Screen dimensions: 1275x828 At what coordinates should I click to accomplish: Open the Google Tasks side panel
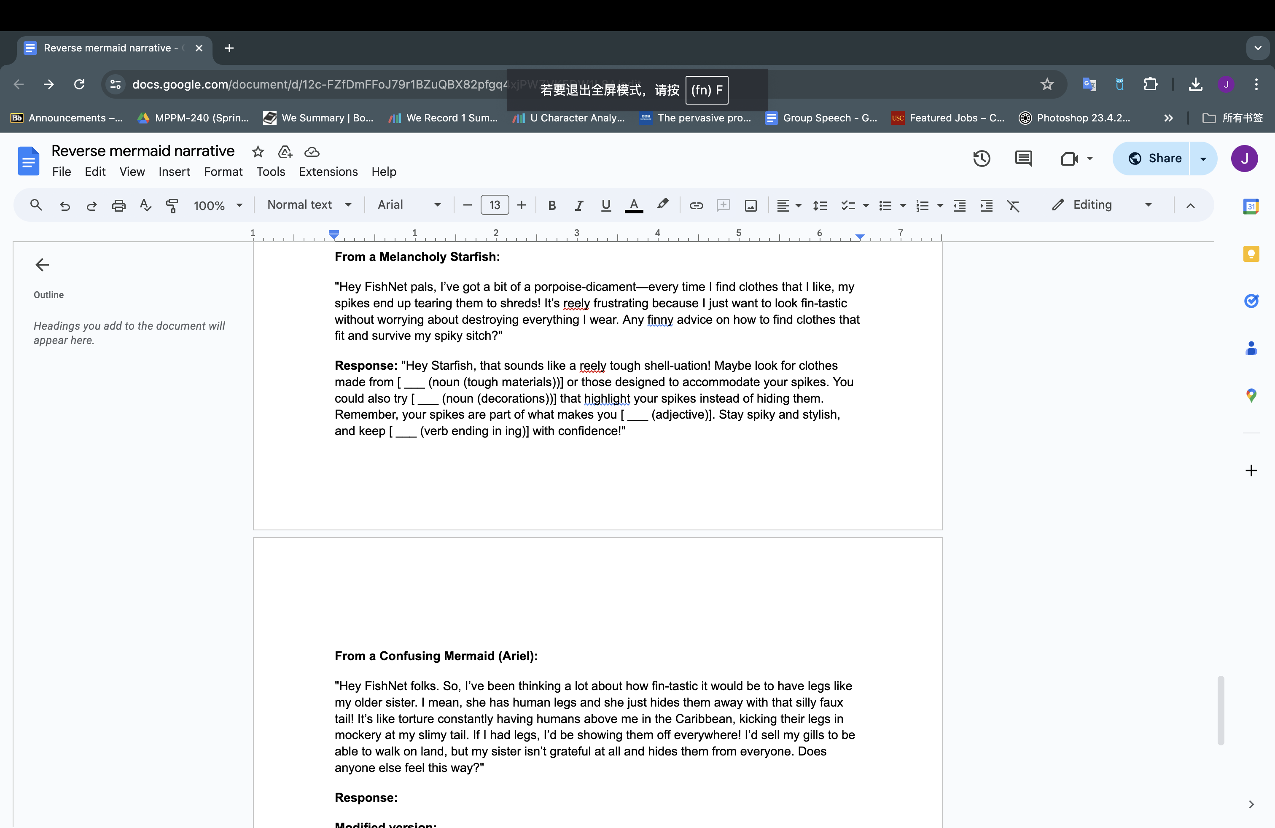pos(1251,301)
